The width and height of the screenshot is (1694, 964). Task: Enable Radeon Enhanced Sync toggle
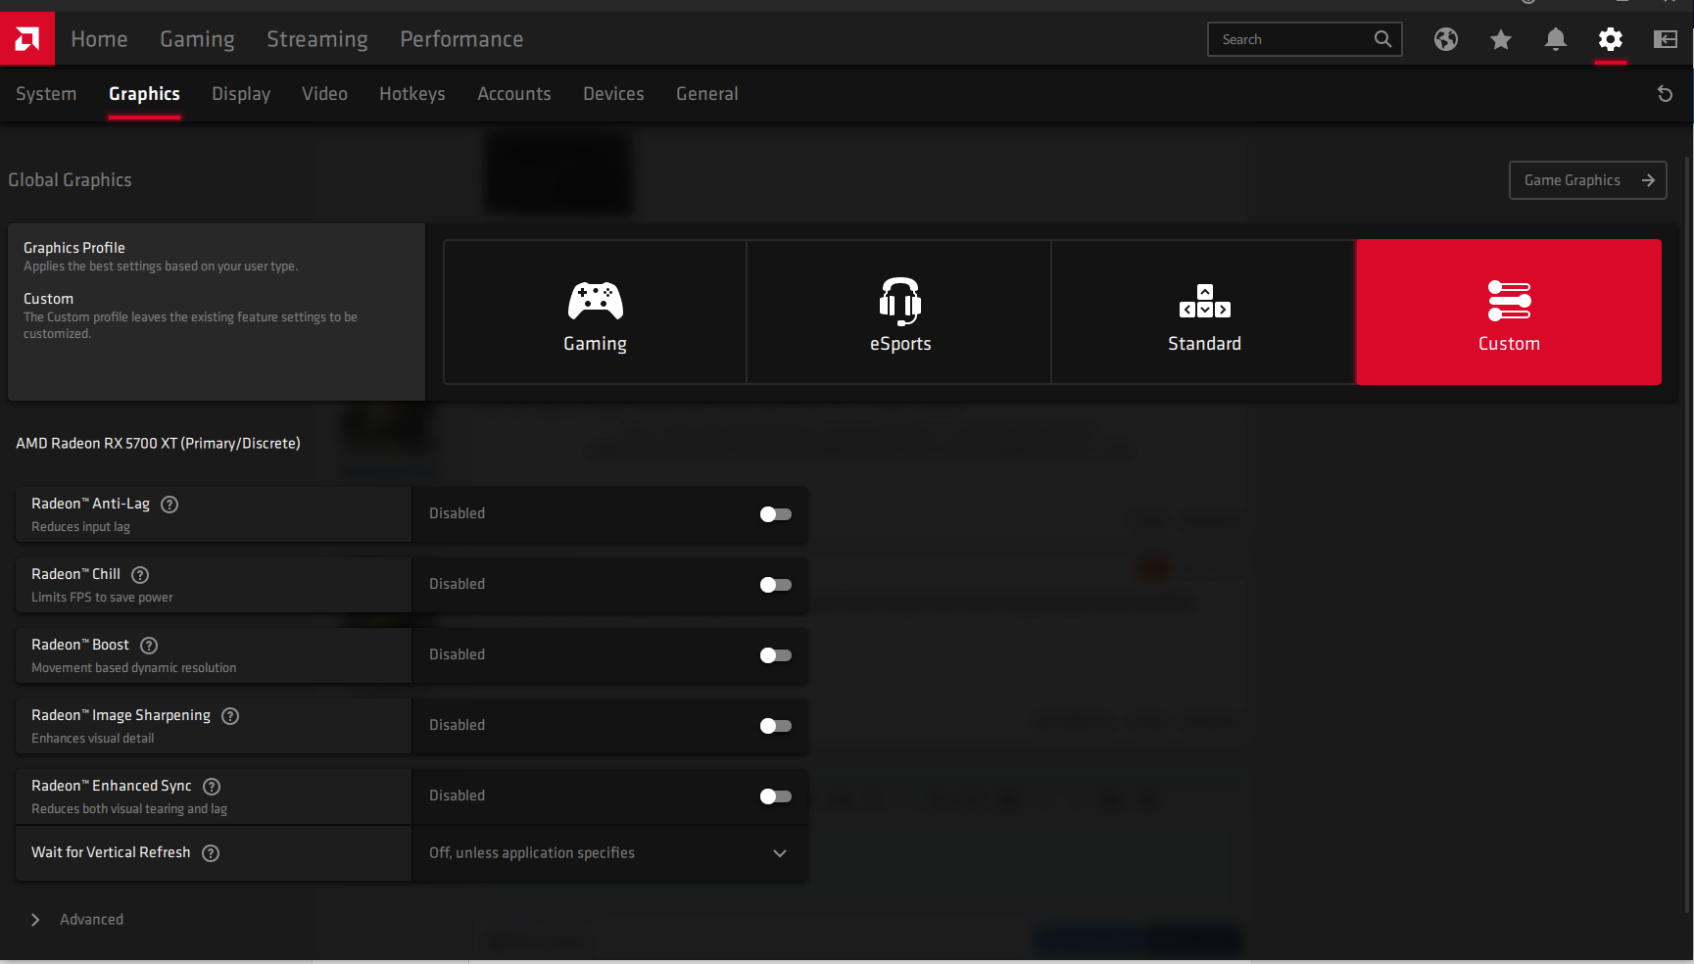pos(776,796)
